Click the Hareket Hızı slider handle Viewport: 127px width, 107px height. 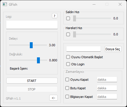tap(75, 34)
